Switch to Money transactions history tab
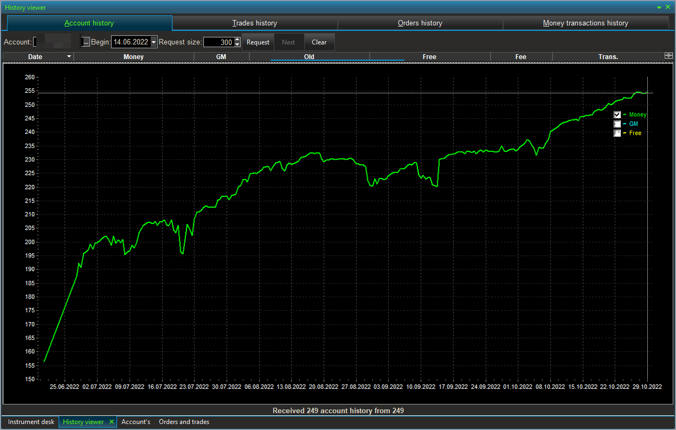The height and width of the screenshot is (430, 676). tap(585, 23)
